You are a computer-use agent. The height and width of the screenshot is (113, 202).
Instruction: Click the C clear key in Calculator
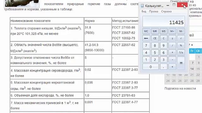click(x=163, y=38)
